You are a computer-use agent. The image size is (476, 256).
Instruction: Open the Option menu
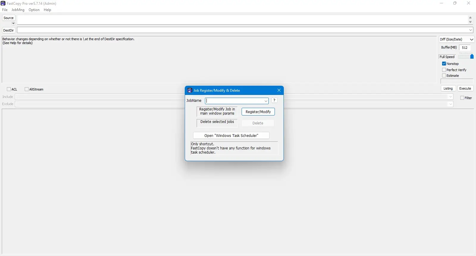click(x=34, y=10)
